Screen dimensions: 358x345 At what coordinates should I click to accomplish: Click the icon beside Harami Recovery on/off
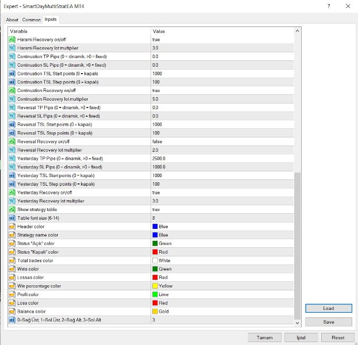click(x=12, y=40)
